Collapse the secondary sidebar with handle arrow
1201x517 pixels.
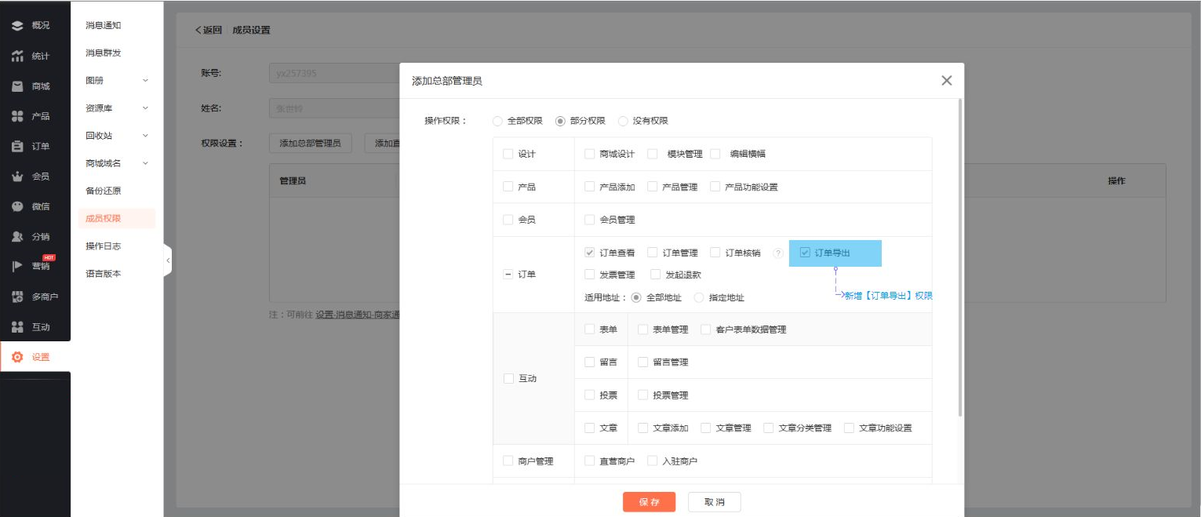click(167, 260)
